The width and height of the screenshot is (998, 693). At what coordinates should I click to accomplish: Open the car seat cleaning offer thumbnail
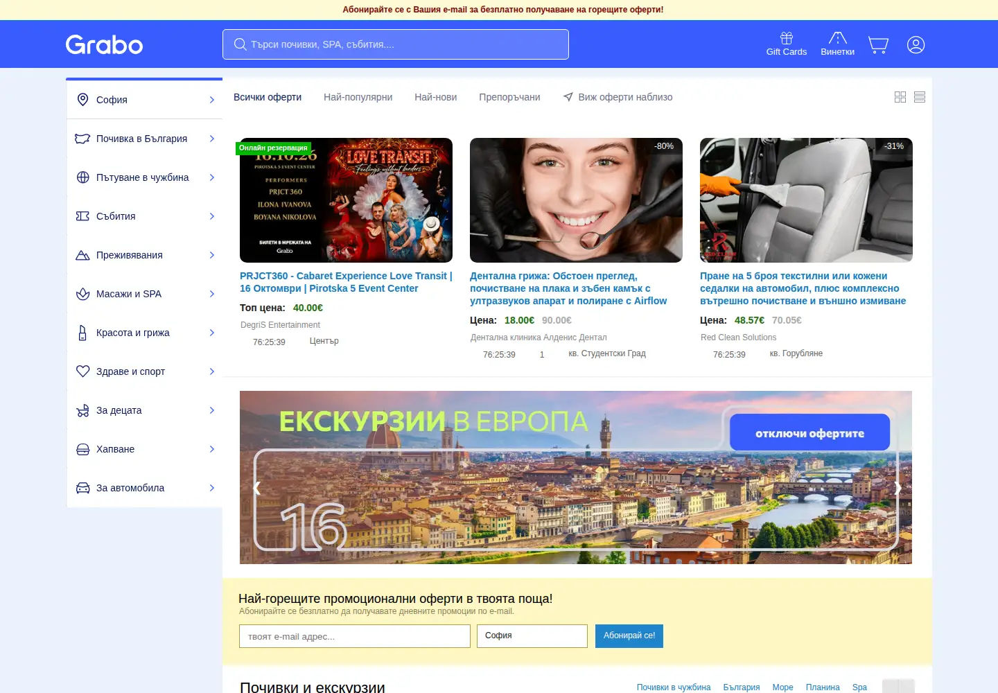(806, 200)
